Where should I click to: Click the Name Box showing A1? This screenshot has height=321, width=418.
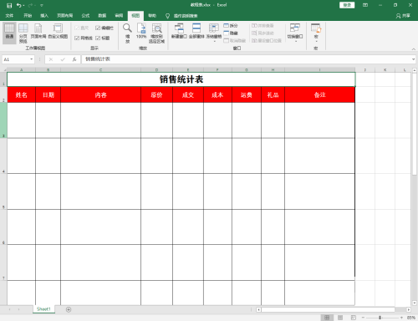16,59
